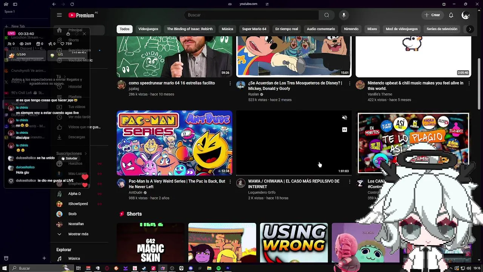Screen dimensions: 483x272
Task: Click Saludar button in chat overlay
Action: pos(69,158)
